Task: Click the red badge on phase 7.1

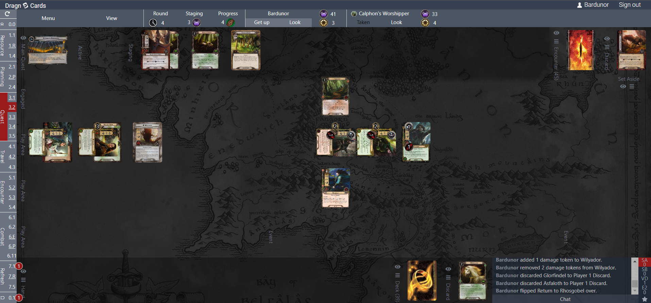Action: 19,266
